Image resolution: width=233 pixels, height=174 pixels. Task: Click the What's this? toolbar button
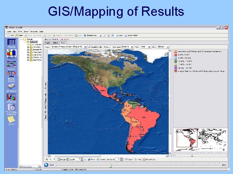131,35
